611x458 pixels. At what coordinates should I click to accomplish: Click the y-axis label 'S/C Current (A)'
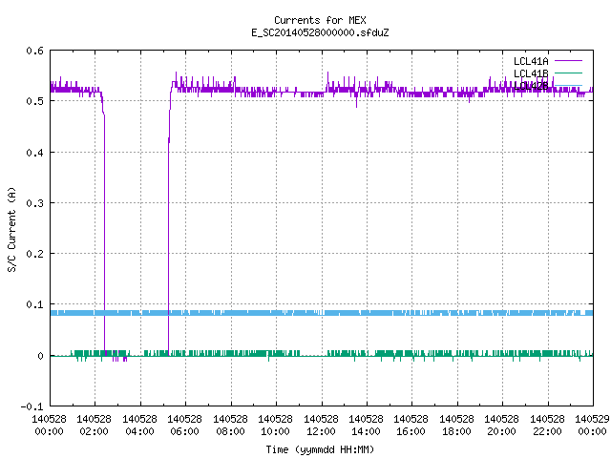(x=11, y=229)
